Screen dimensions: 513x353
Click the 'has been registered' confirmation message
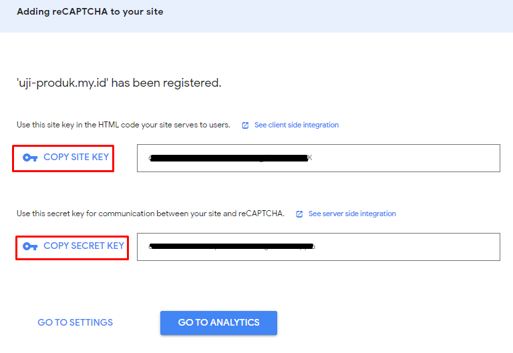(x=167, y=83)
